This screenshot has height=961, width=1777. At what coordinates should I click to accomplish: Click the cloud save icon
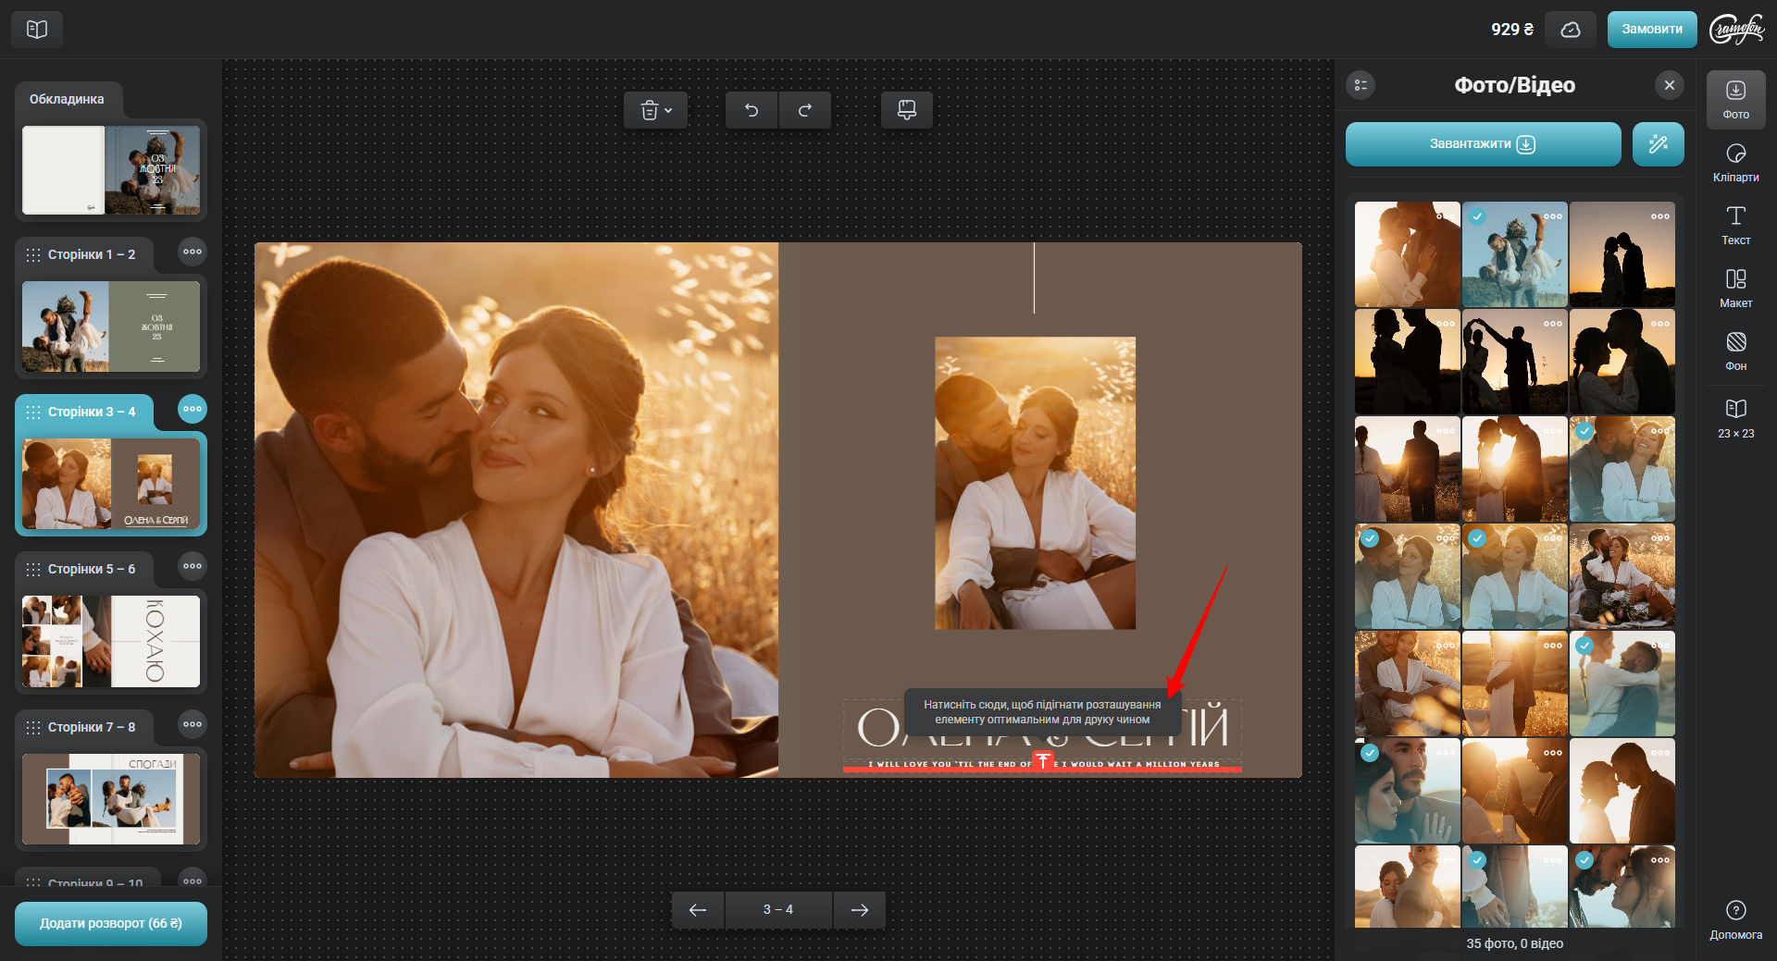coord(1571,30)
